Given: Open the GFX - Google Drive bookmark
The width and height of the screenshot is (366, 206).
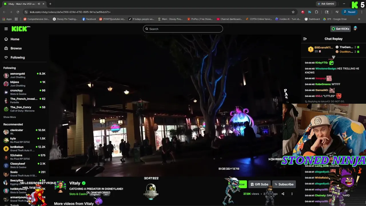Looking at the screenshot, I should coord(335,19).
